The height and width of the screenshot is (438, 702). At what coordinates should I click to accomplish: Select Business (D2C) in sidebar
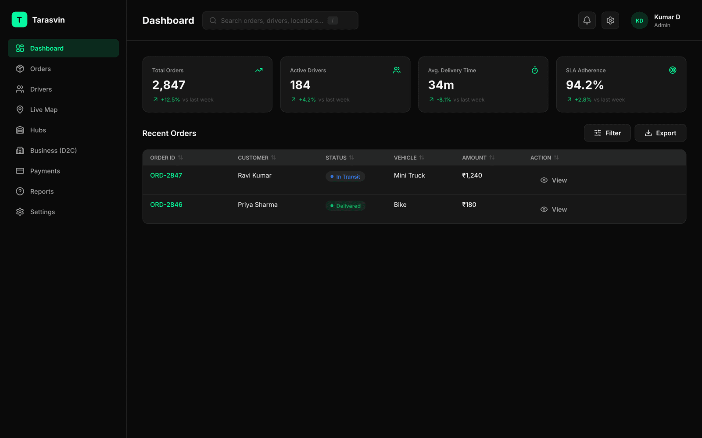[x=63, y=151]
